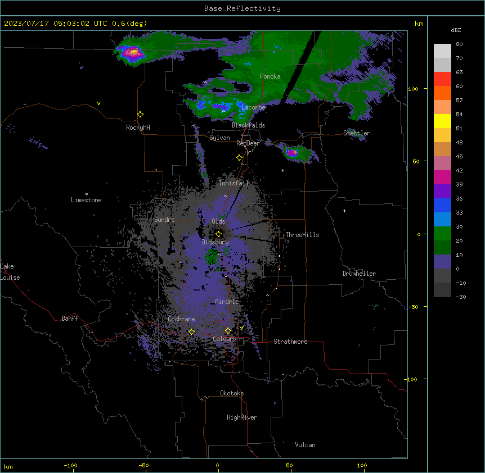The width and height of the screenshot is (485, 473).
Task: Click the Sylvan label
Action: pos(219,138)
